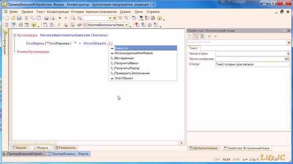Pin the Свойства: Встроенный язык panel

(284, 31)
